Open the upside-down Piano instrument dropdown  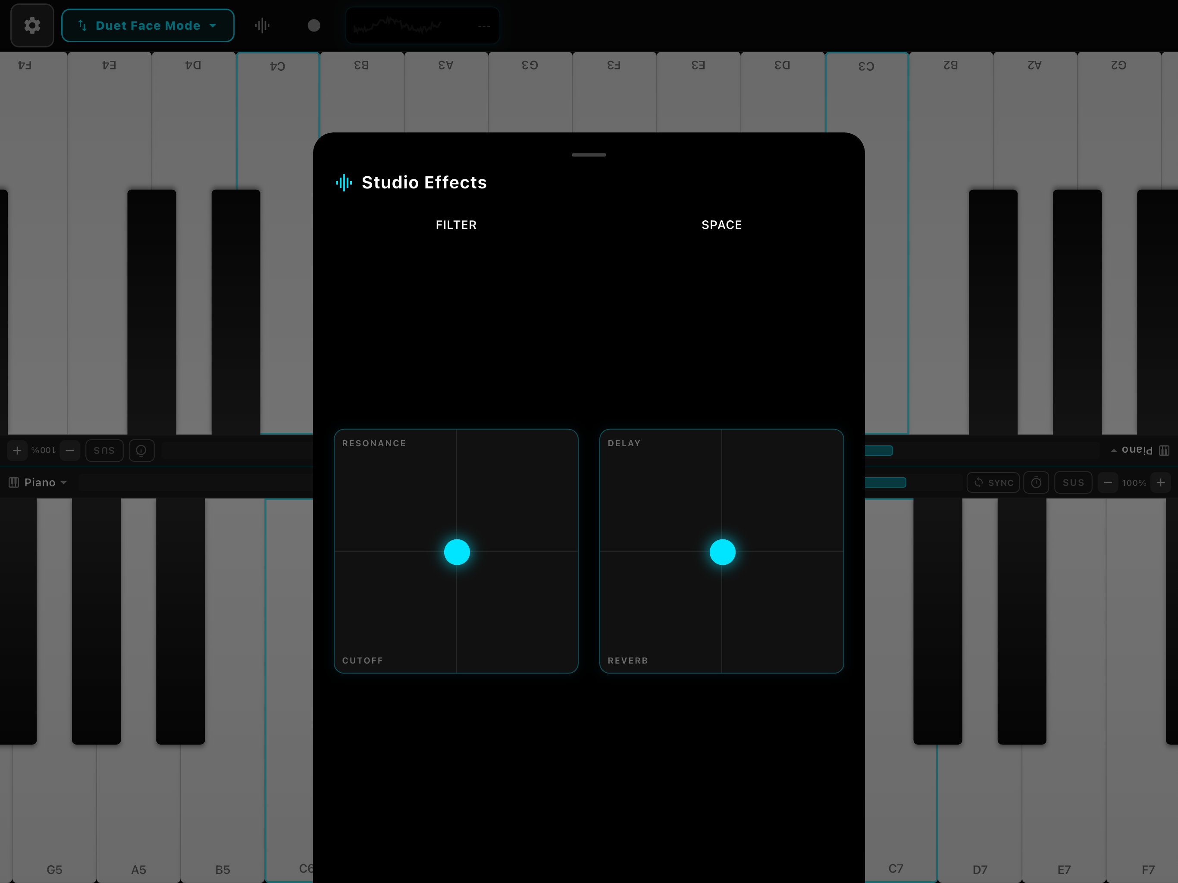pos(1140,451)
